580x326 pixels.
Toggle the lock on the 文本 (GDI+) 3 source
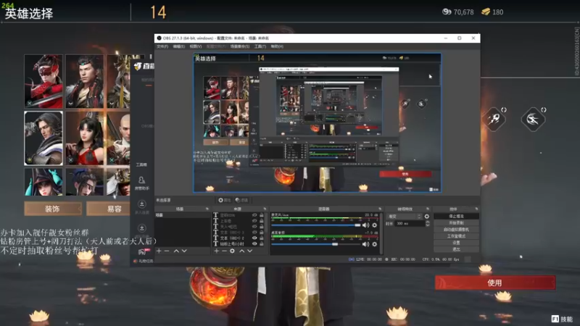pos(262,233)
